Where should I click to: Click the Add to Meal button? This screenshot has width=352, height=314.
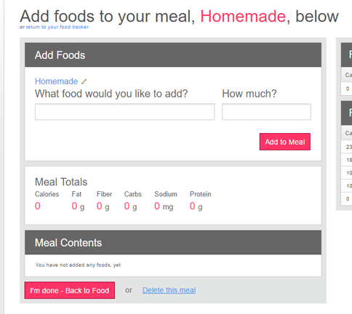(x=285, y=142)
